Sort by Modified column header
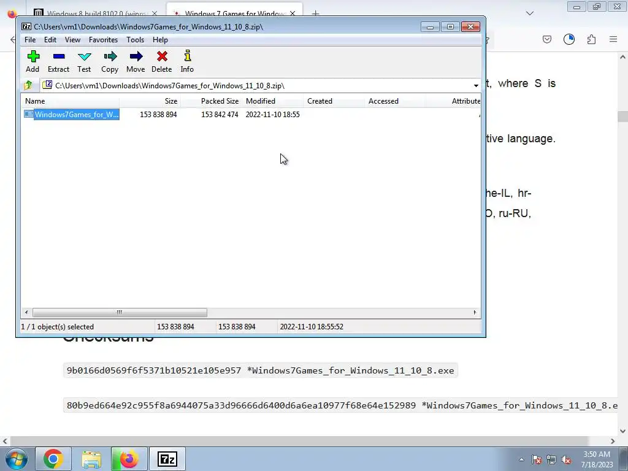The height and width of the screenshot is (471, 628). [272, 101]
